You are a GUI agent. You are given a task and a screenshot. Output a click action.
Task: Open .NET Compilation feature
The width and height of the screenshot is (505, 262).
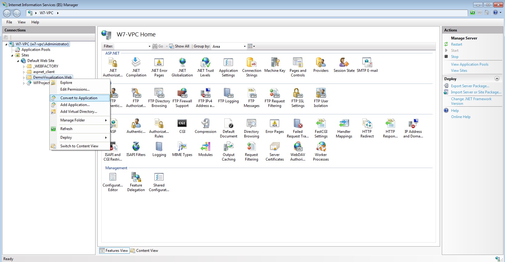[x=136, y=67]
